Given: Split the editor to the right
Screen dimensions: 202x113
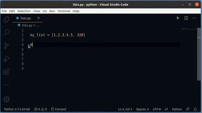Looking at the screenshot, I should 186,18.
